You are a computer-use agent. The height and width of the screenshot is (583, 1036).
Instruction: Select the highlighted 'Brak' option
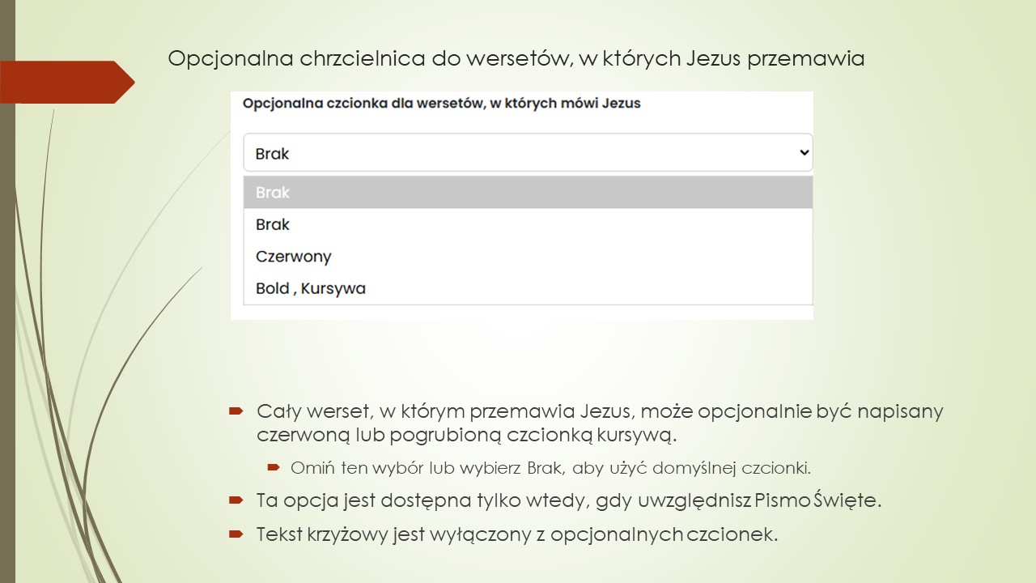pyautogui.click(x=528, y=192)
